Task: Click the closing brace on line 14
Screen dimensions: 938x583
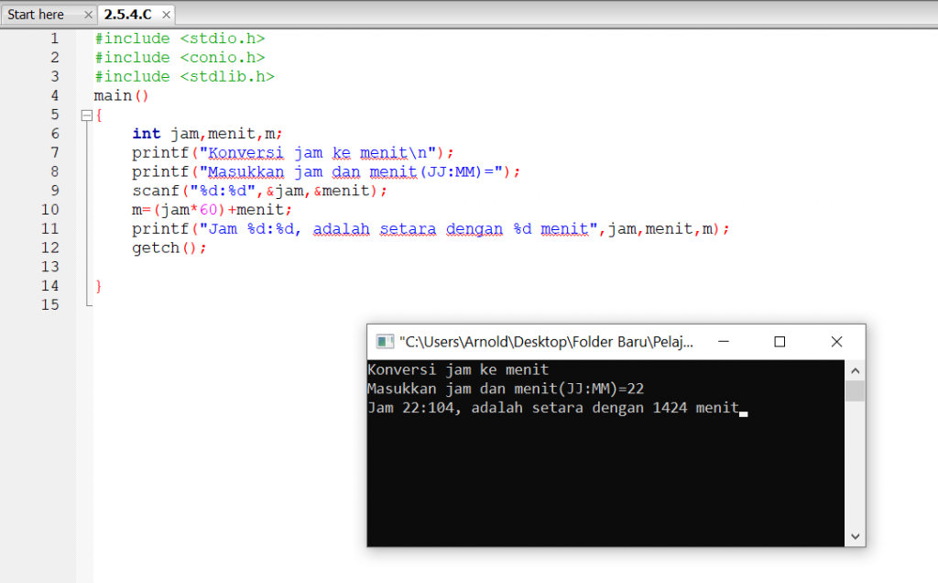Action: pyautogui.click(x=99, y=287)
